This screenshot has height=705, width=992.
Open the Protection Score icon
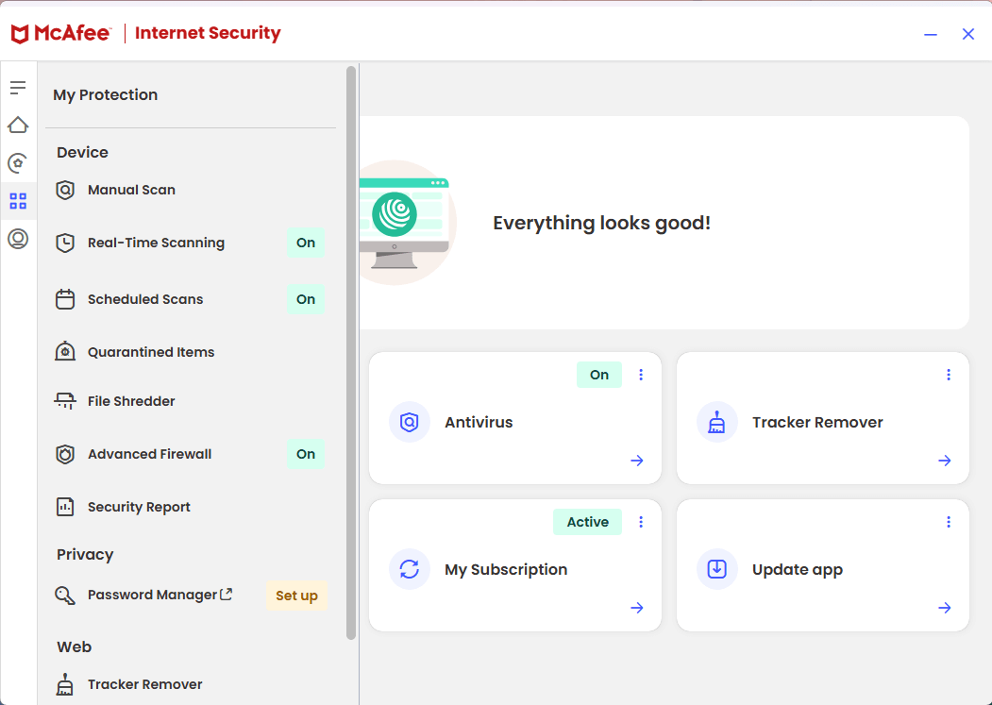pyautogui.click(x=17, y=162)
